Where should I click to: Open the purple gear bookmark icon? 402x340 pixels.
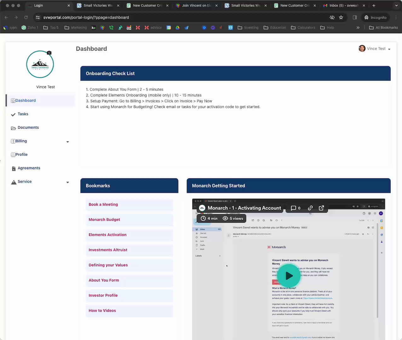pyautogui.click(x=213, y=28)
